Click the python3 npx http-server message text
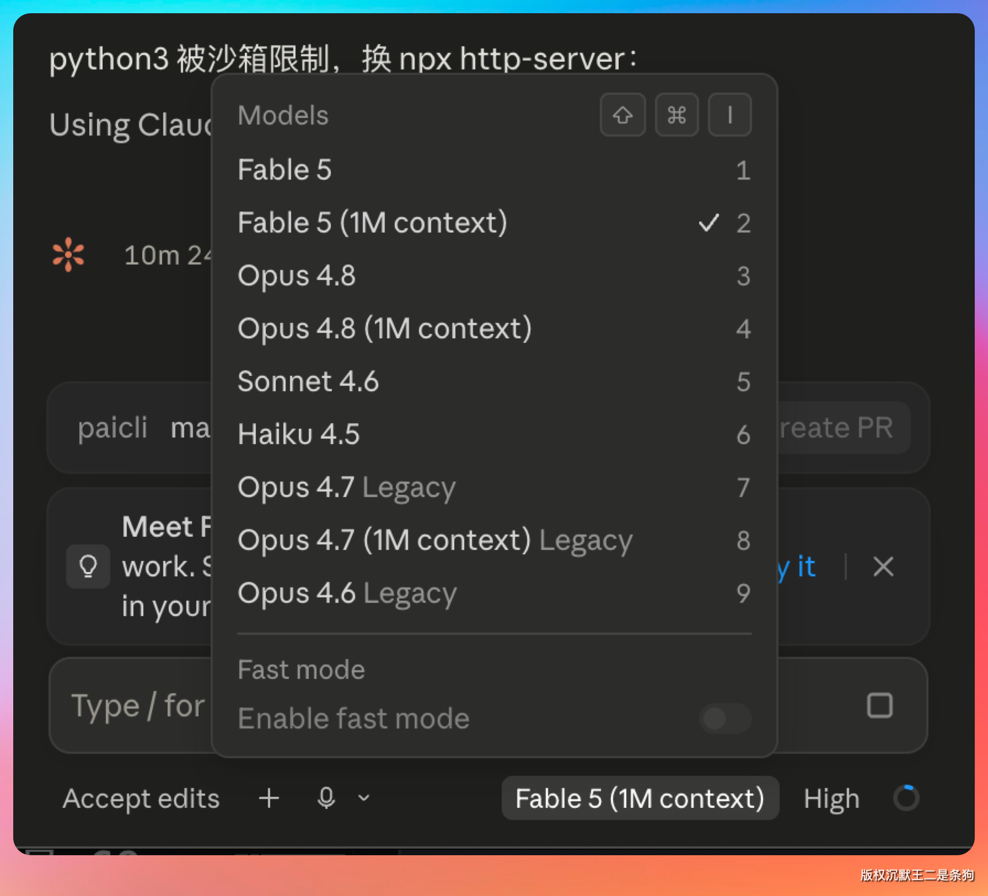 [x=343, y=59]
